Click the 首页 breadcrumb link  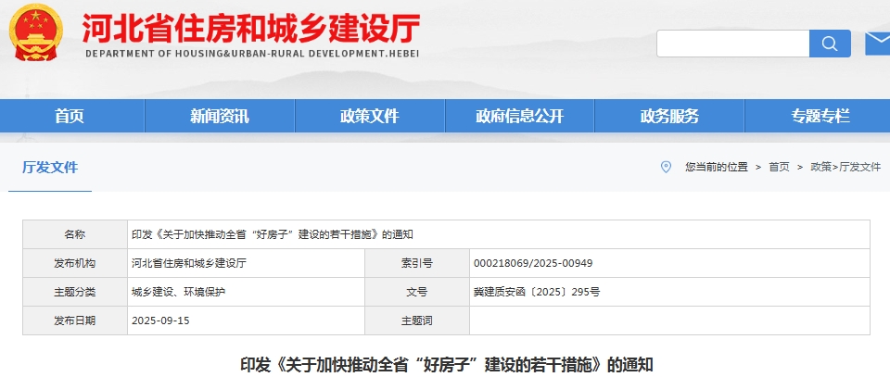(779, 167)
